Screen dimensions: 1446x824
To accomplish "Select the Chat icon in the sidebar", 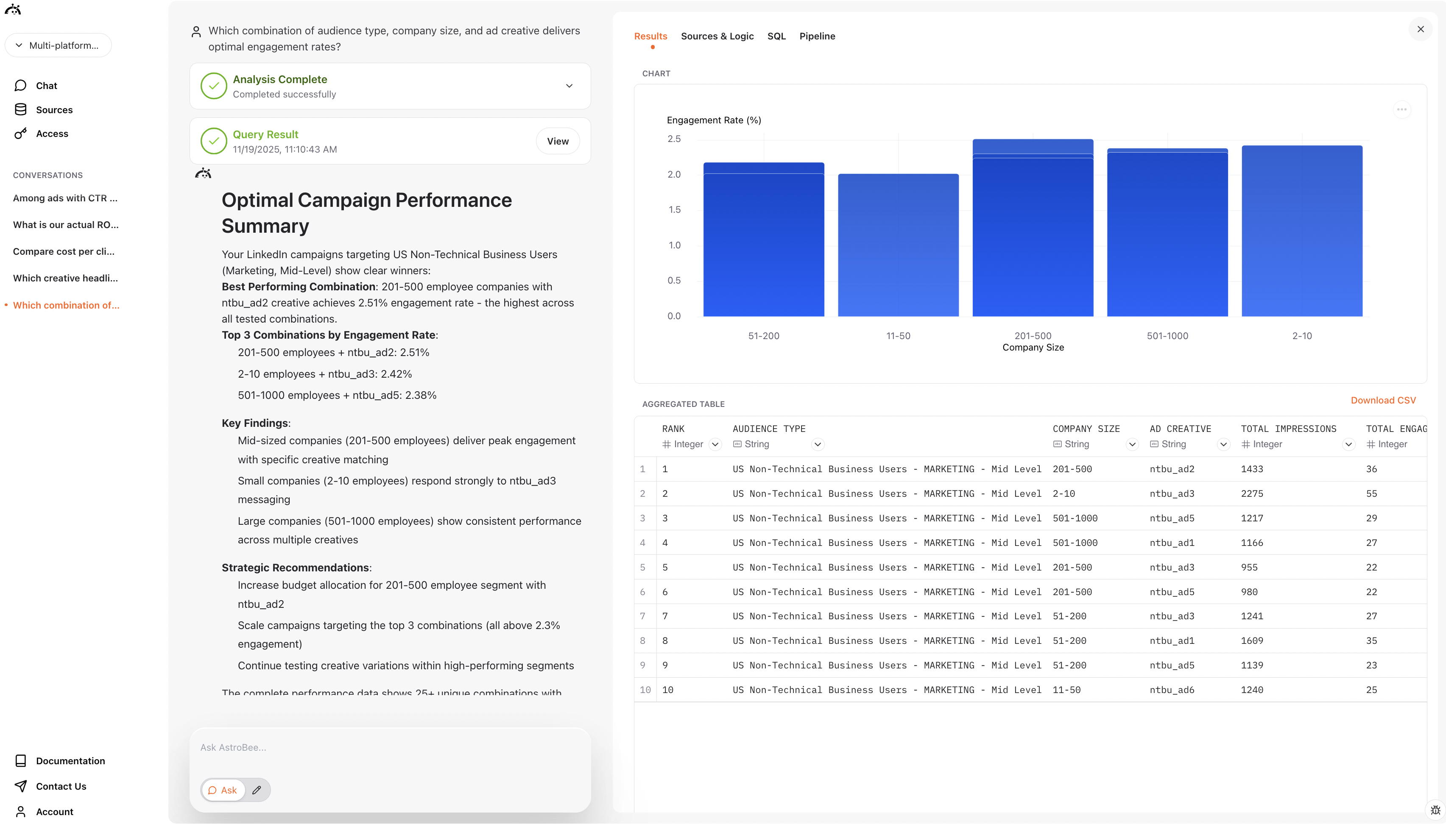I will click(x=20, y=85).
